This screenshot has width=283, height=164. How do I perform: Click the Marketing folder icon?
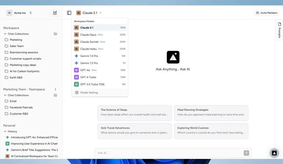point(6,40)
